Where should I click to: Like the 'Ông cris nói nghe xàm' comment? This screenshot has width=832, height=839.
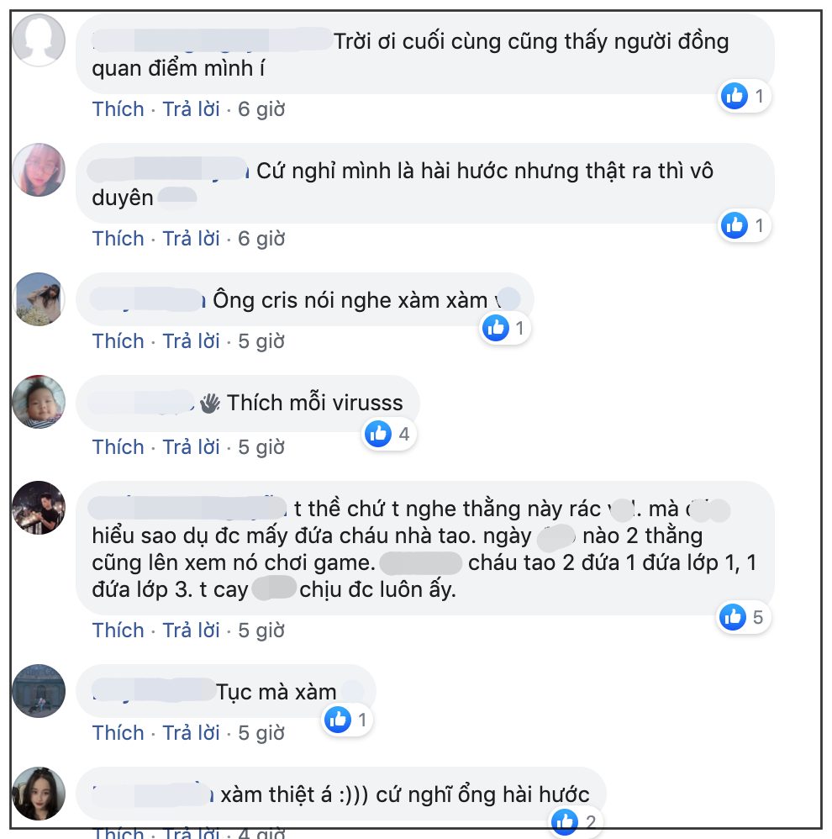click(118, 341)
